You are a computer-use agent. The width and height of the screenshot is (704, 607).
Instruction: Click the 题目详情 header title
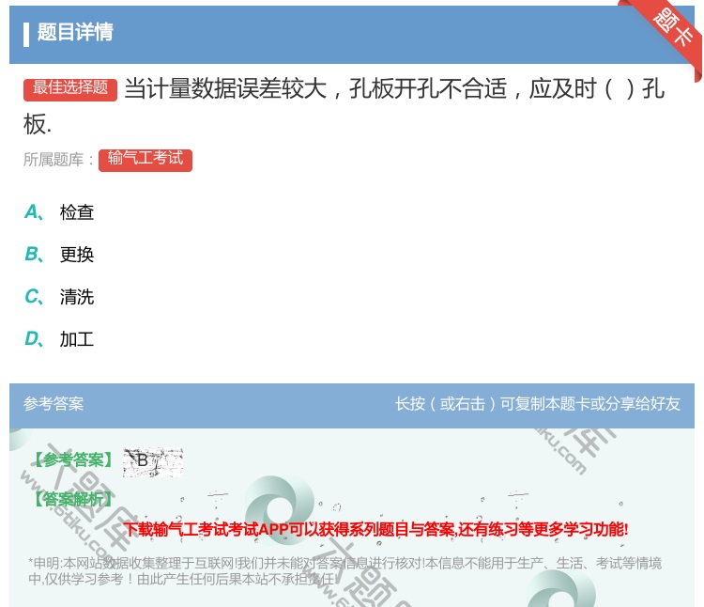tap(75, 32)
